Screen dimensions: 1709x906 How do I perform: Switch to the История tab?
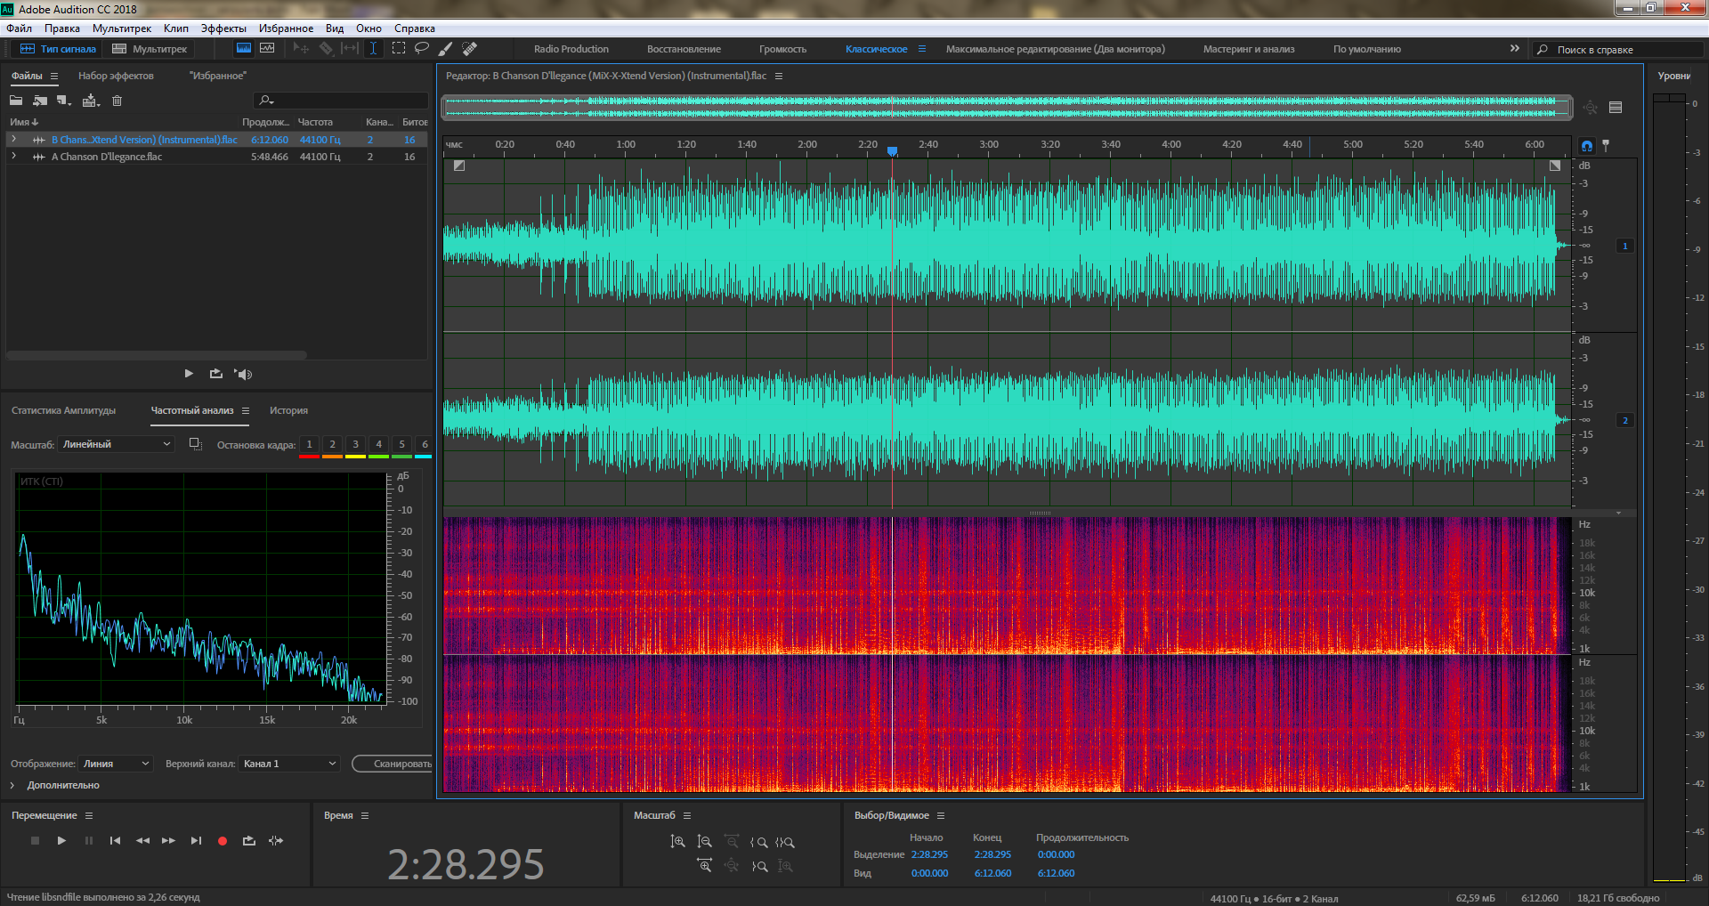(x=288, y=410)
